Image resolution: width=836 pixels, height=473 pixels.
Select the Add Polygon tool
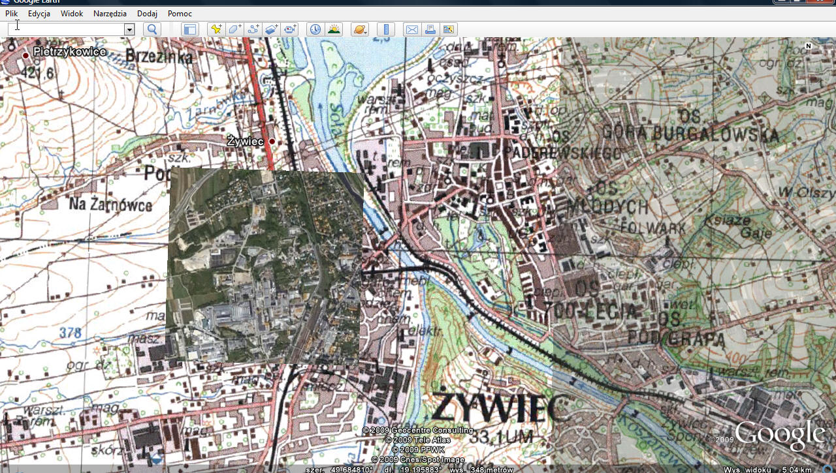click(x=234, y=29)
